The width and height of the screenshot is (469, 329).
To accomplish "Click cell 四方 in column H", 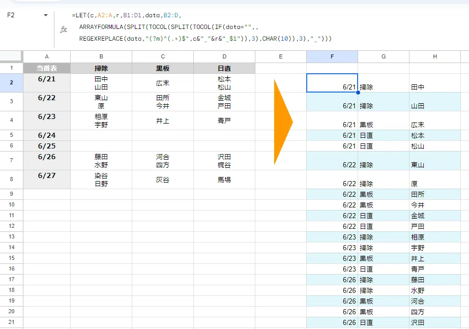I will (x=435, y=312).
